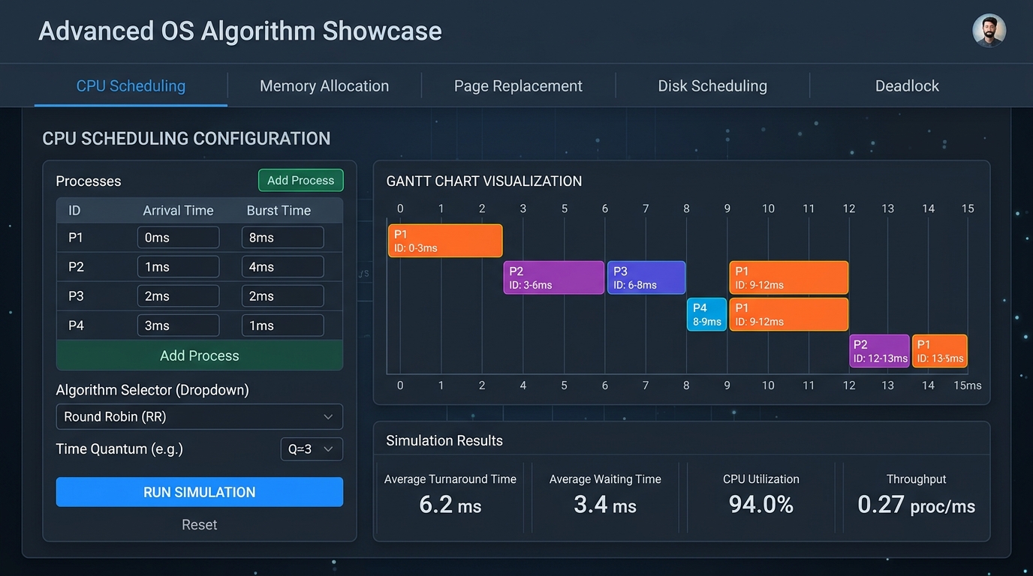Screen dimensions: 1033x576
Task: Edit P2 arrival time field 1ms
Action: (x=178, y=267)
